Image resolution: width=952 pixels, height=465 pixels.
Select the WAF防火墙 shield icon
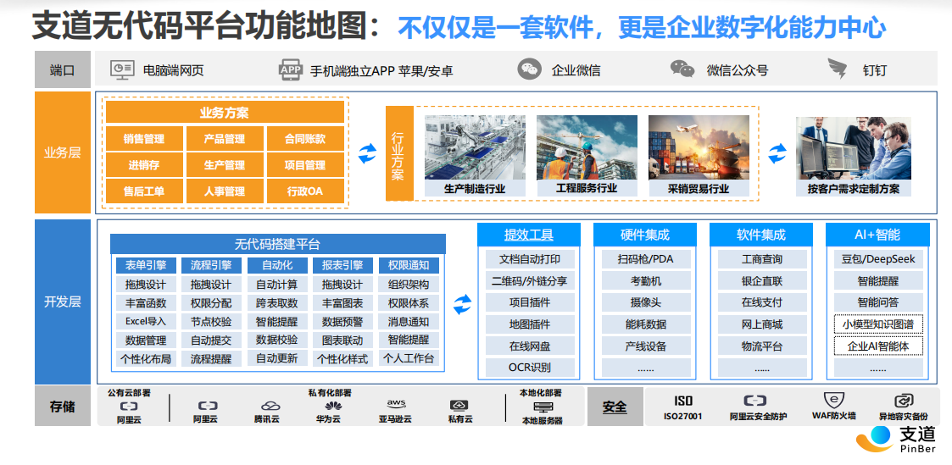833,400
